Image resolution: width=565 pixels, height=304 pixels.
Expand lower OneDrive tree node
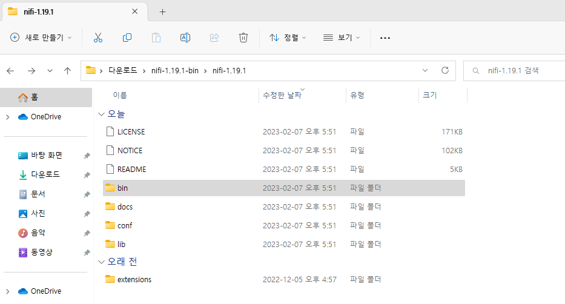coord(7,291)
